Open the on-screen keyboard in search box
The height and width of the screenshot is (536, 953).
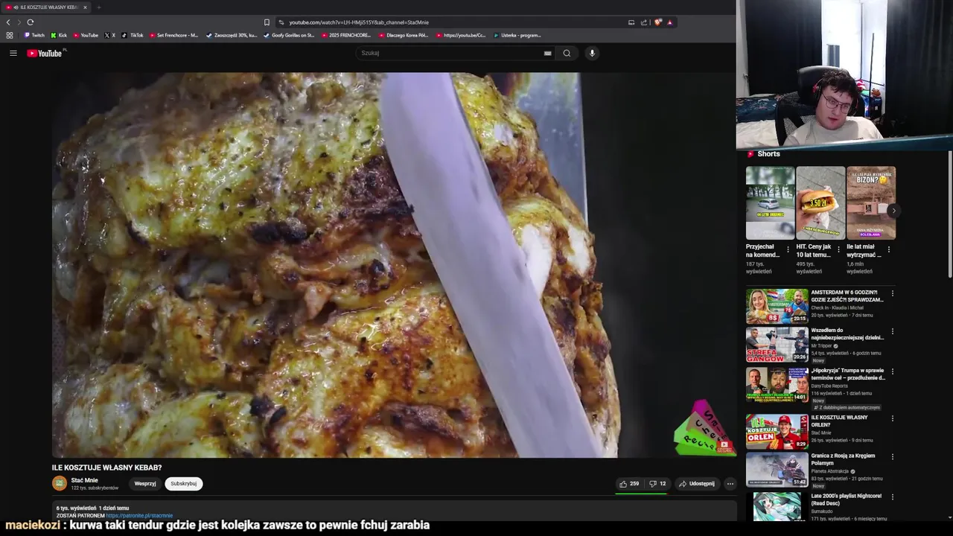[547, 53]
